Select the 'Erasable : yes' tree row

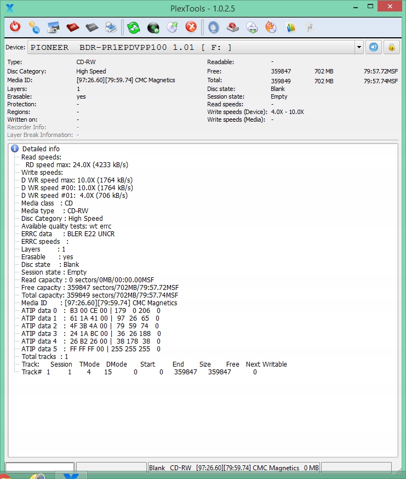[x=47, y=257]
